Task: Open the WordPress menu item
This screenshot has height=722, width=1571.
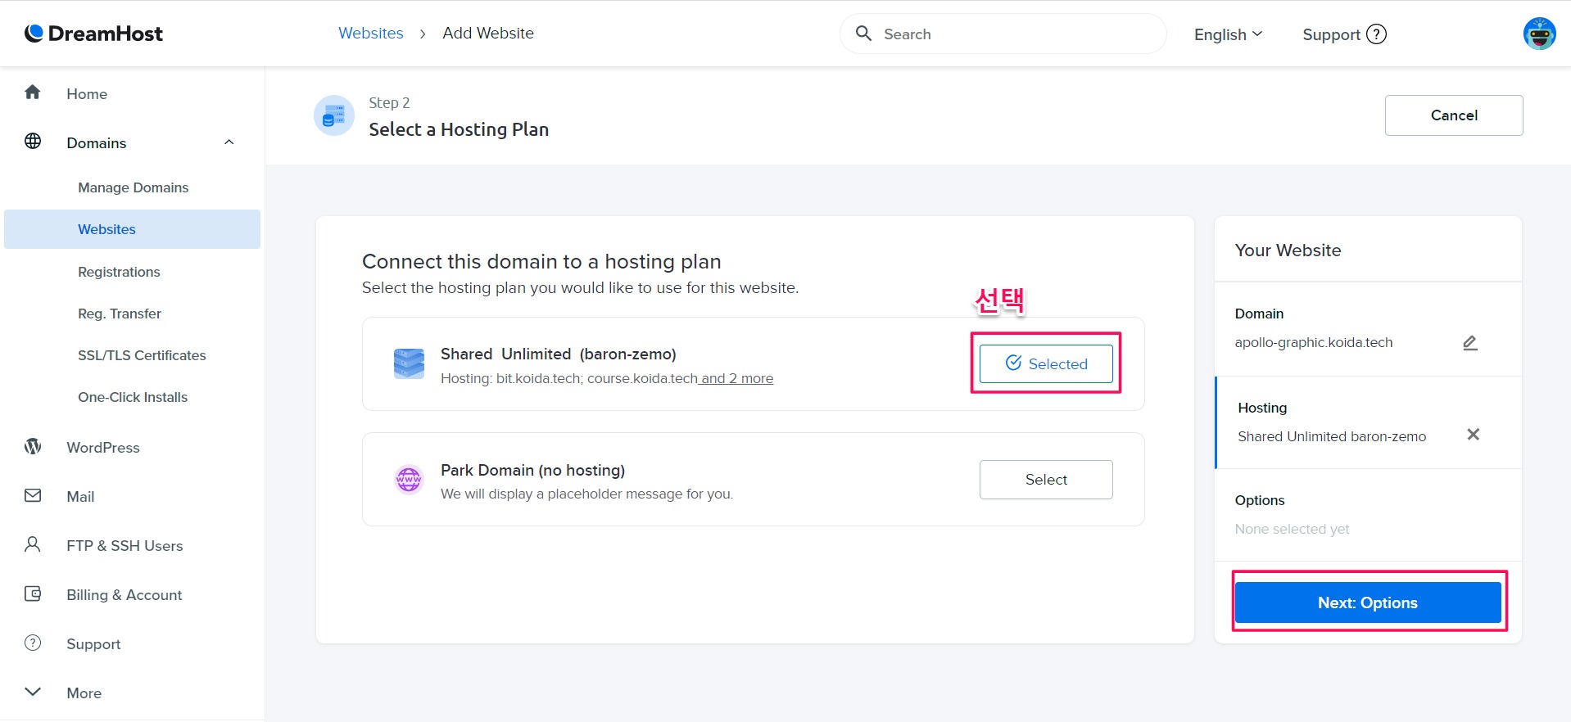Action: tap(103, 448)
